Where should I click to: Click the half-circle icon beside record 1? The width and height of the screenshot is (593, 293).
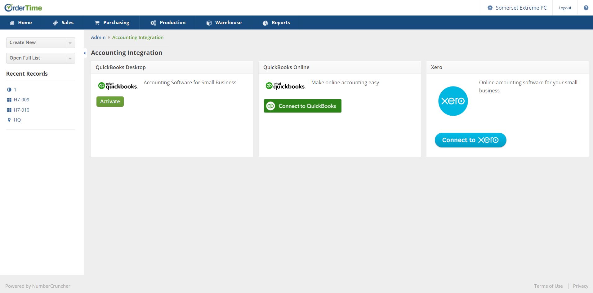[x=9, y=90]
